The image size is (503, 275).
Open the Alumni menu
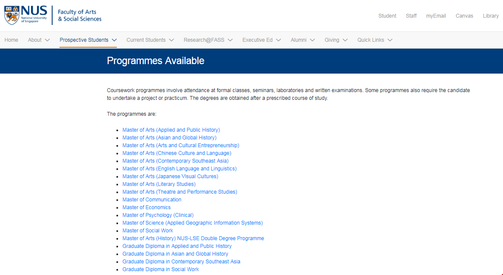[x=298, y=40]
